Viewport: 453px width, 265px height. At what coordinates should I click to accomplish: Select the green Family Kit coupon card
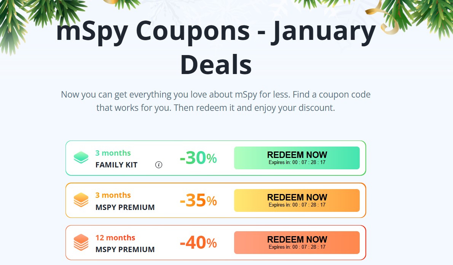click(215, 158)
